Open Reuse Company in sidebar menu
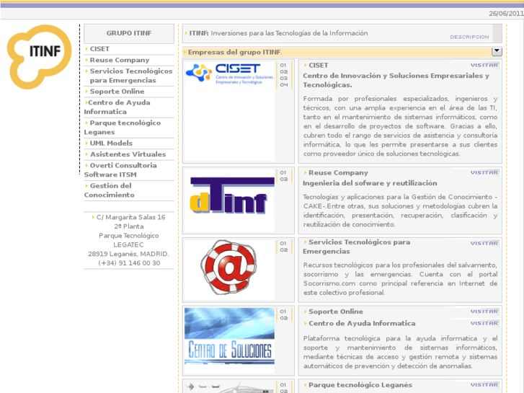Viewport: 524px width, 393px height. (120, 60)
